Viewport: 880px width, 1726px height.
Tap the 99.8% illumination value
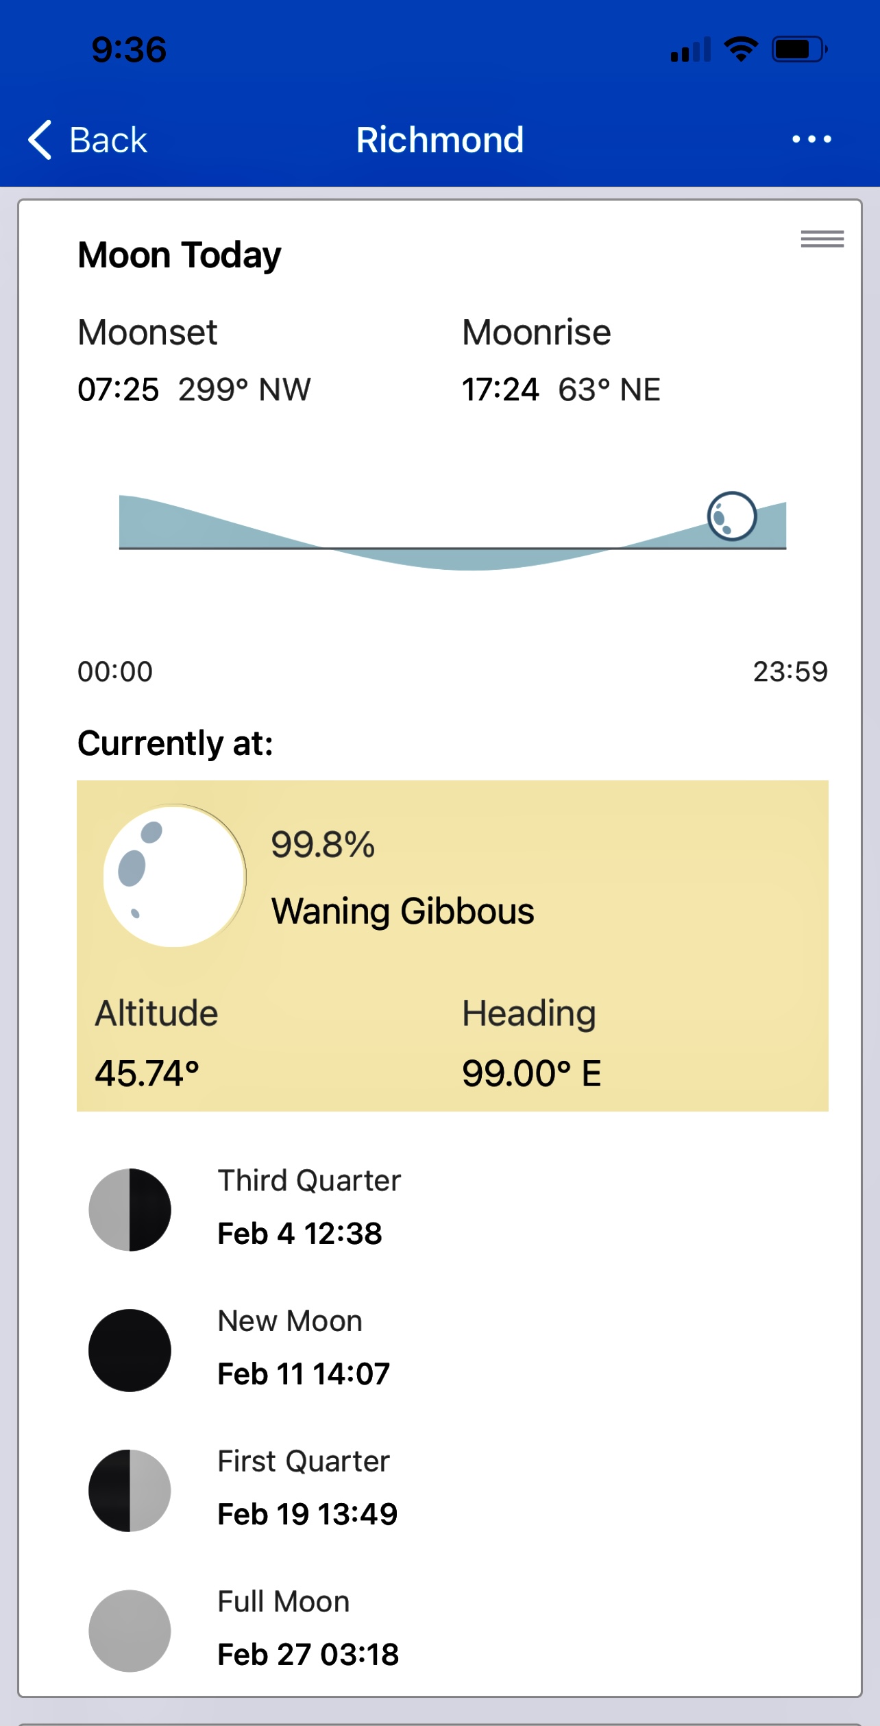click(x=323, y=844)
